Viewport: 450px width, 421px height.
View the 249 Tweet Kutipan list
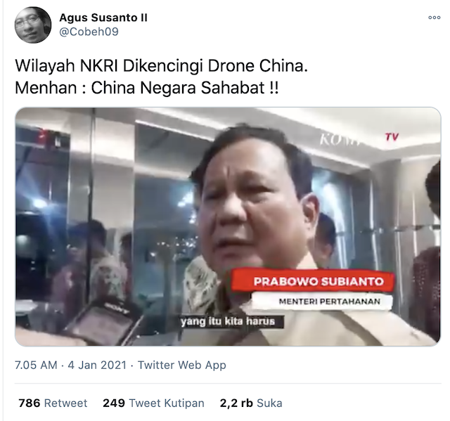153,403
